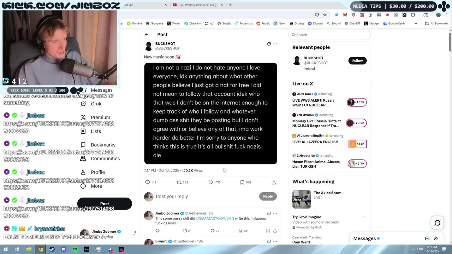Viewport: 452px width, 254px height.
Task: Bookmark the post showing 106 bookmarks
Action: 242,182
